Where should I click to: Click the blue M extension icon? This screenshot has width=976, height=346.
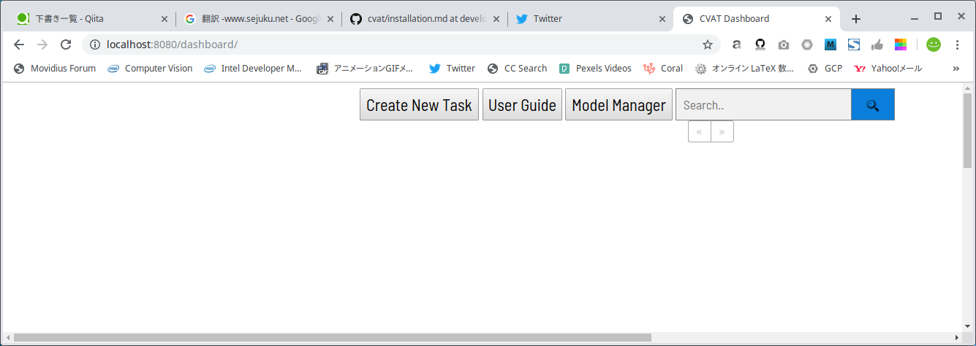[831, 45]
